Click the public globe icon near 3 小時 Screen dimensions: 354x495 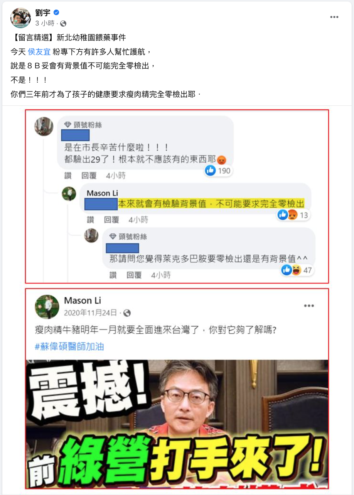pyautogui.click(x=63, y=24)
